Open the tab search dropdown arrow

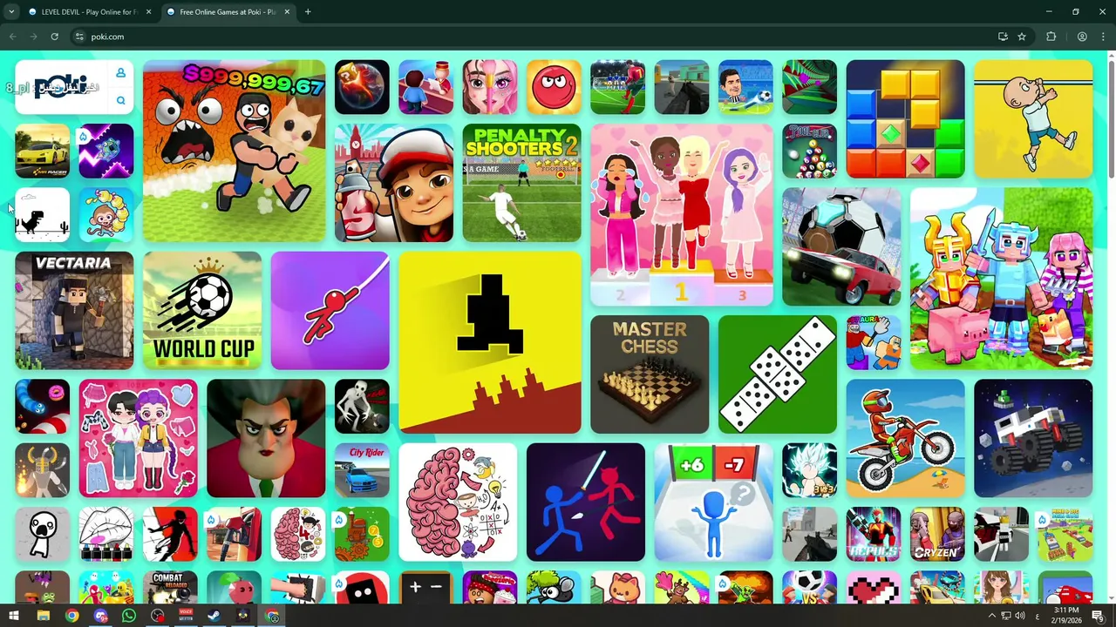pyautogui.click(x=11, y=12)
